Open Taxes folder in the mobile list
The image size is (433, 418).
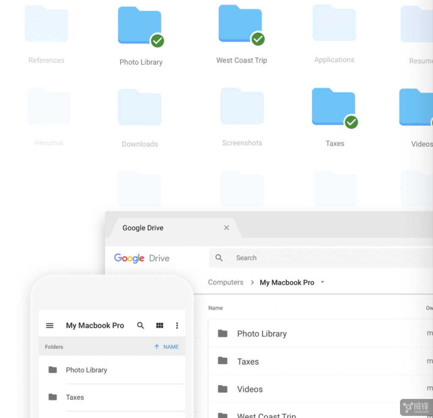click(x=75, y=397)
